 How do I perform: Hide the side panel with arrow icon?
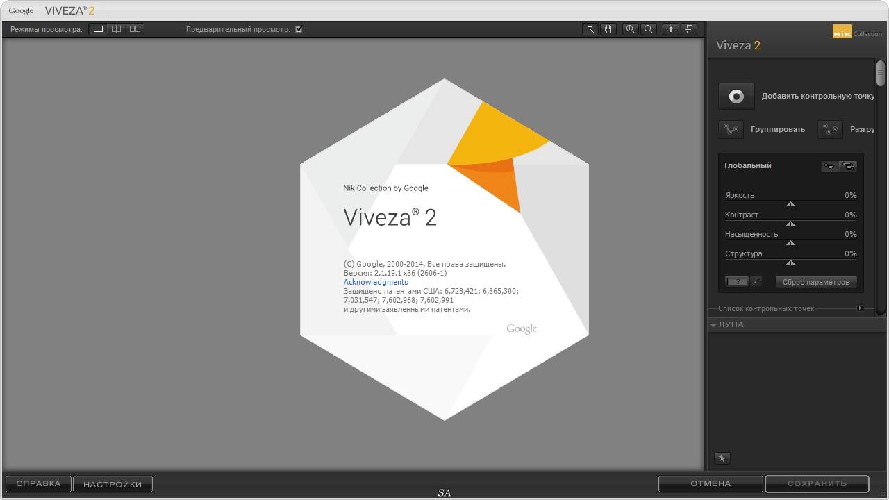[688, 29]
